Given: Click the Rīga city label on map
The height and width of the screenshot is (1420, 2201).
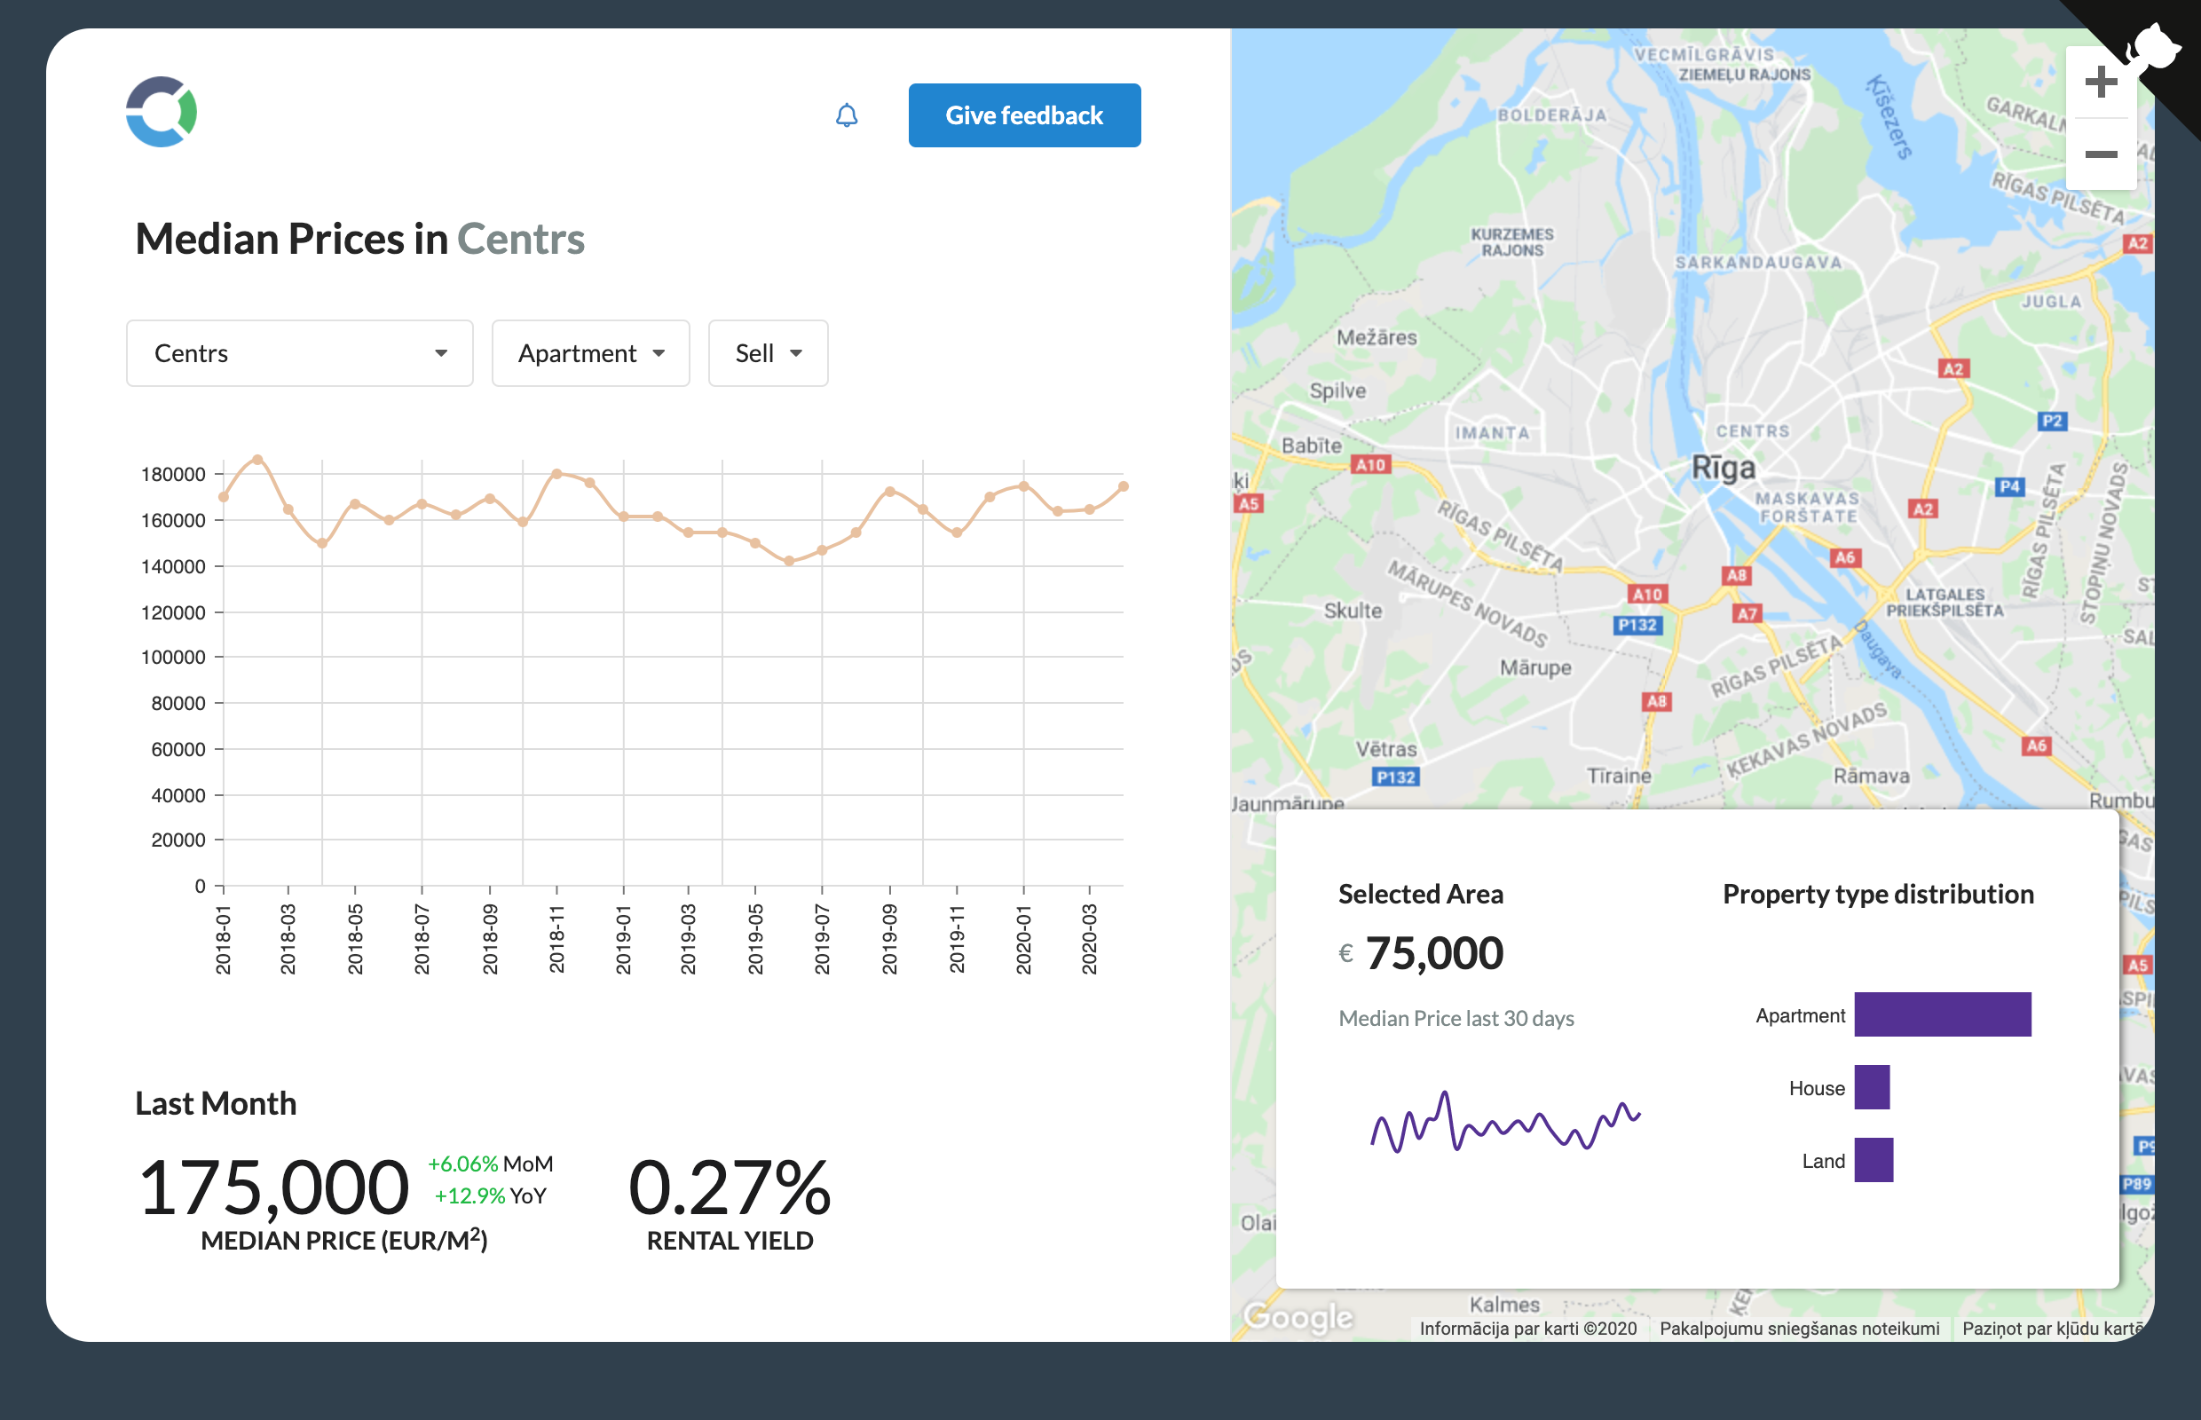Looking at the screenshot, I should 1724,468.
